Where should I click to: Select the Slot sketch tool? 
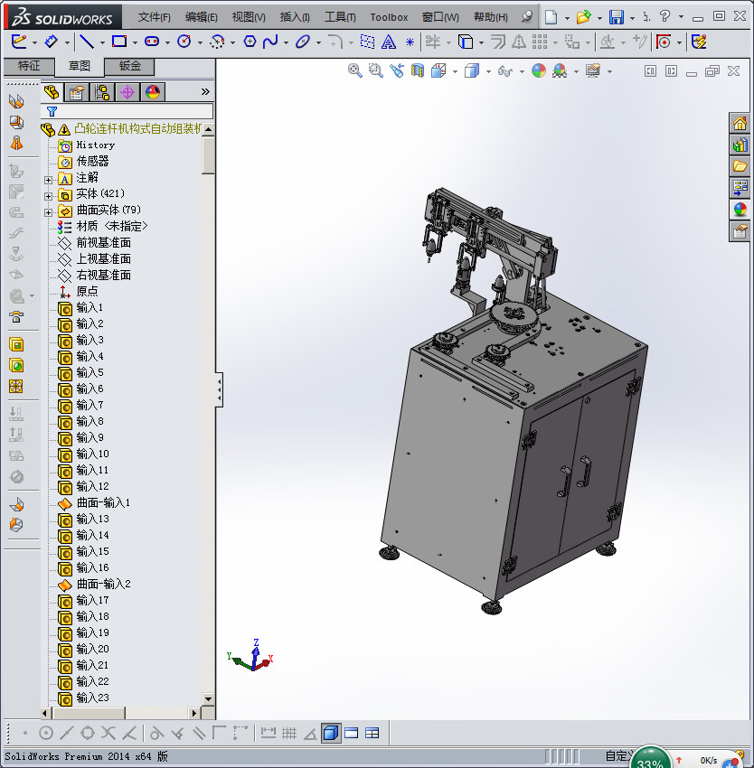tap(152, 42)
